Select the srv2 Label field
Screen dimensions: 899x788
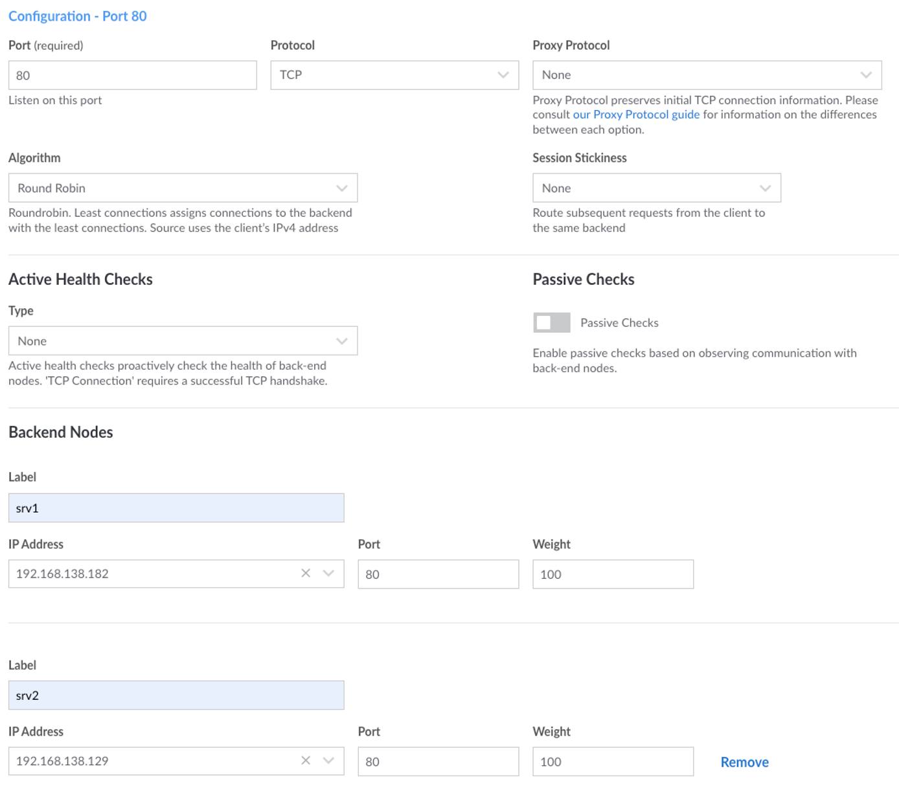(176, 695)
